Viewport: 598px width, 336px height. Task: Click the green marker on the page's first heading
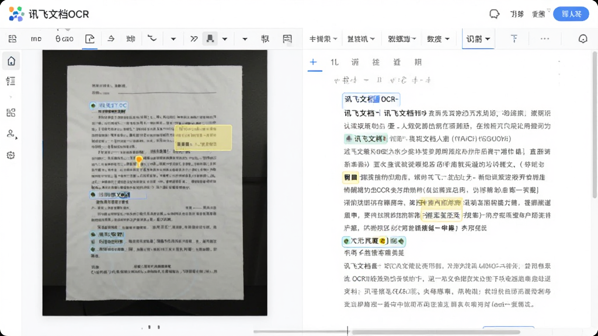(x=93, y=106)
